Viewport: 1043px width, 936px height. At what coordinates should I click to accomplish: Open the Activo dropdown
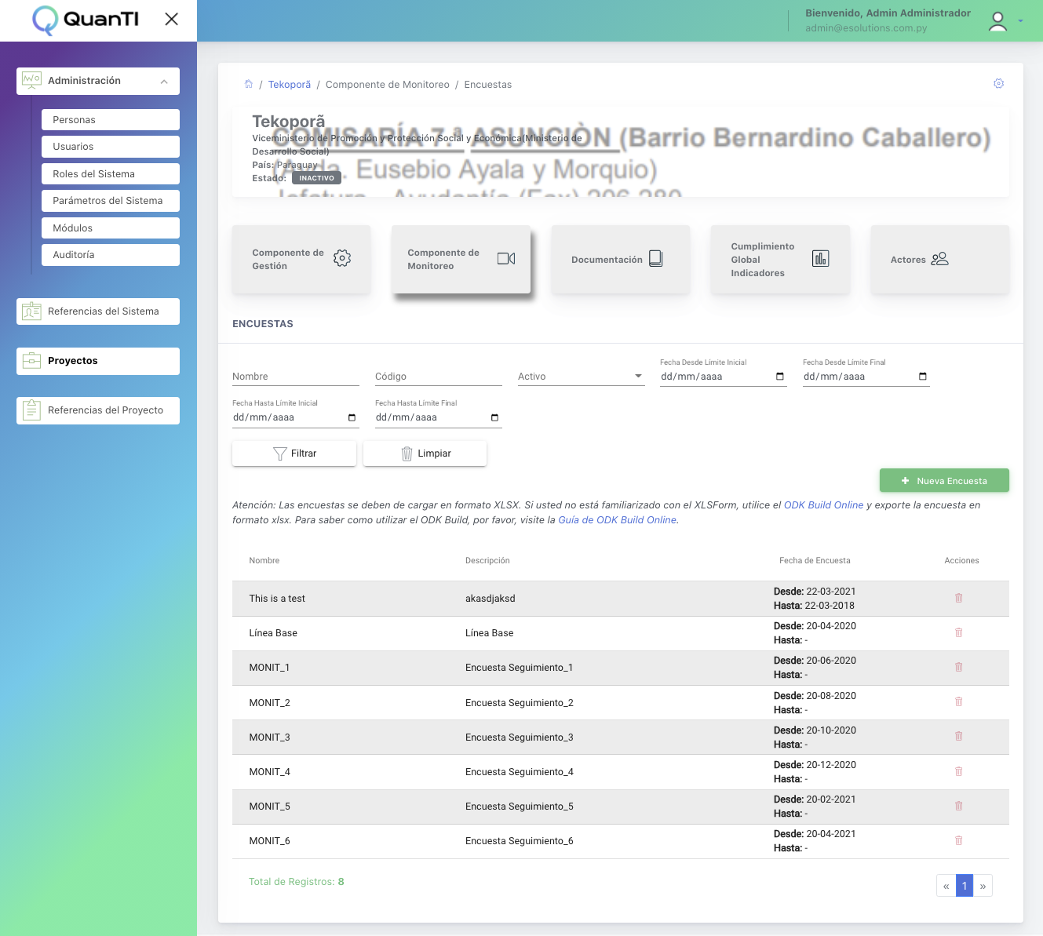[582, 377]
